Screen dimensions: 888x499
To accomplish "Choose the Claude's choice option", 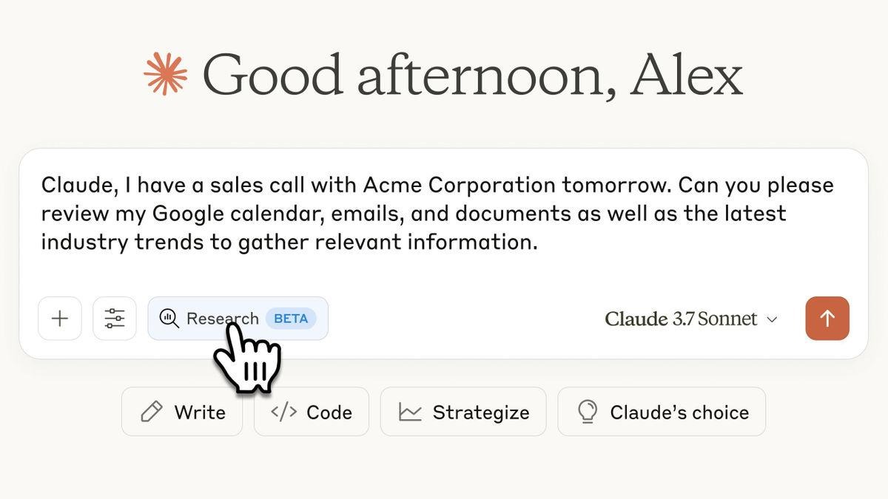I will coord(662,410).
